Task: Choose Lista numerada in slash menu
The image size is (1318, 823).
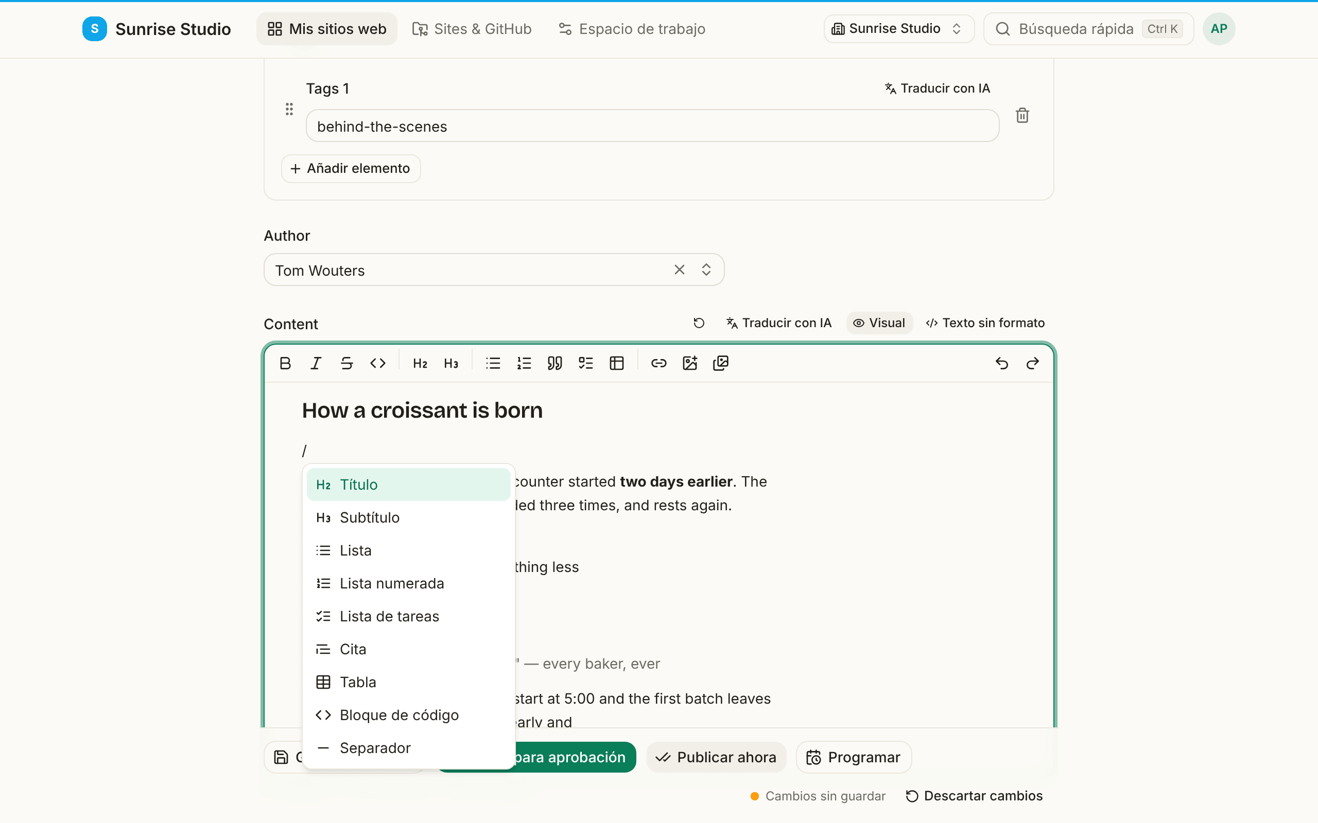Action: [x=408, y=583]
